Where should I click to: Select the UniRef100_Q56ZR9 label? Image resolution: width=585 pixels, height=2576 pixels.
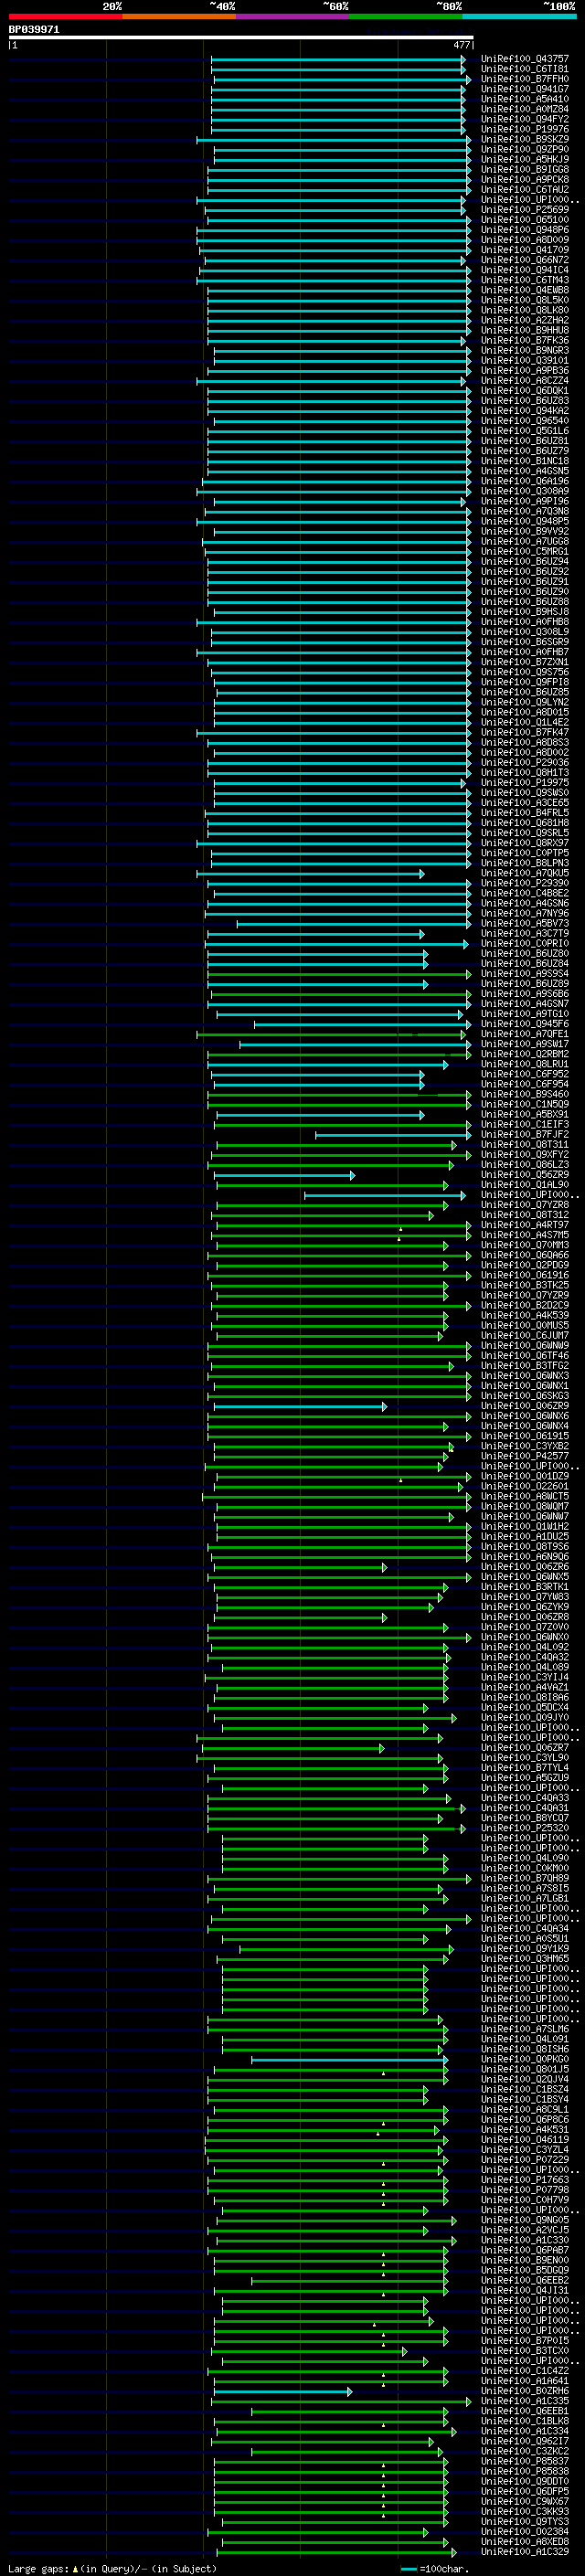(525, 1175)
